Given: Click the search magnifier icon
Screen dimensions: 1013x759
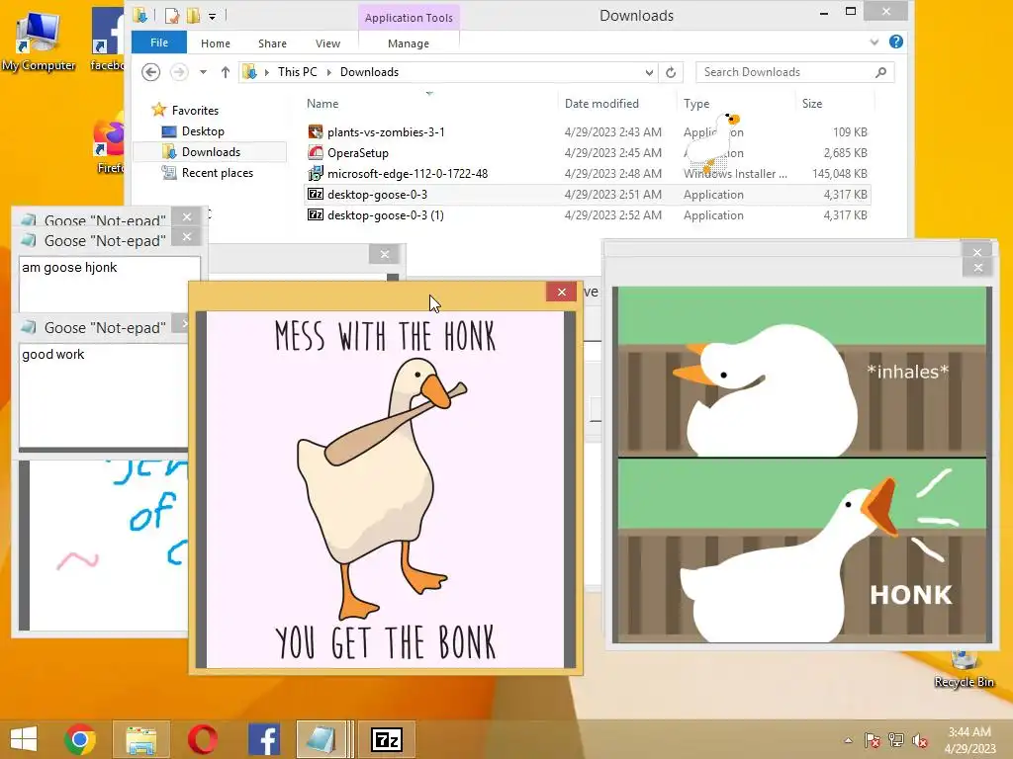Looking at the screenshot, I should pyautogui.click(x=880, y=72).
